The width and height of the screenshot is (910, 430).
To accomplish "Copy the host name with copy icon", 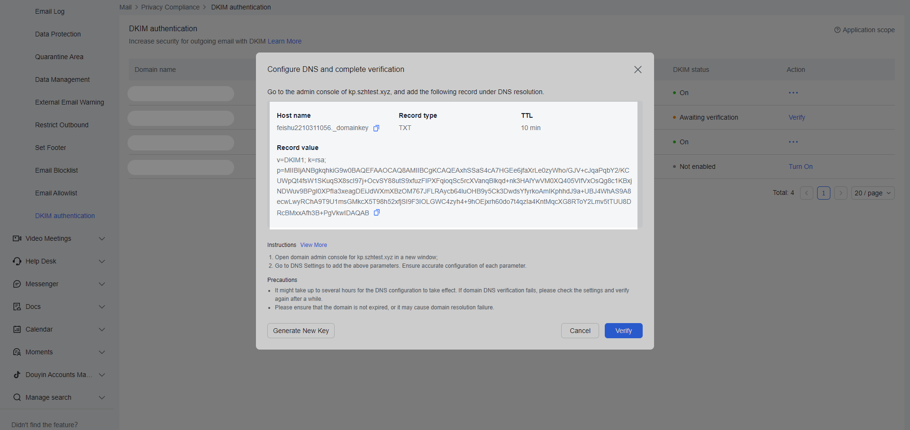I will pyautogui.click(x=376, y=128).
